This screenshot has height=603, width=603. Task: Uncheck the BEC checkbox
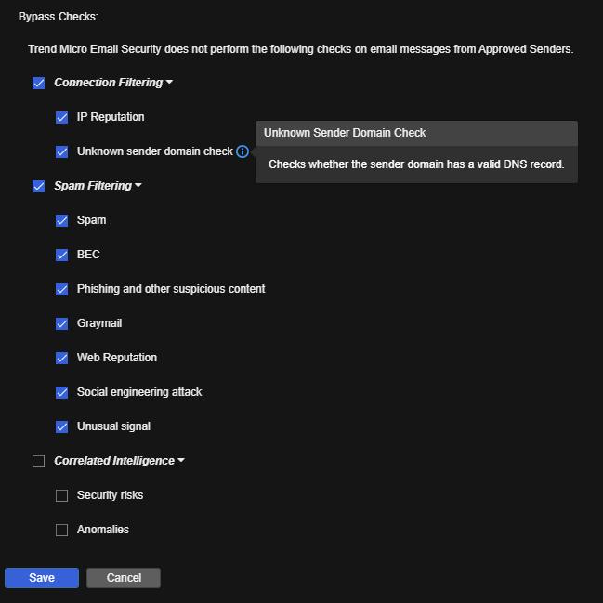[x=62, y=256]
